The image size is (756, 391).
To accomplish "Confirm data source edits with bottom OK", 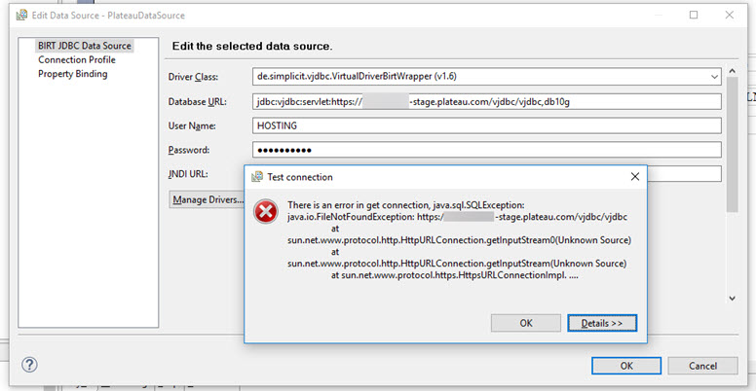I will (x=626, y=366).
